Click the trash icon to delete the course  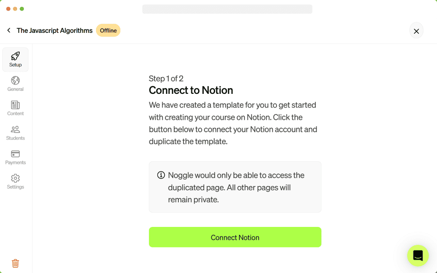(15, 263)
